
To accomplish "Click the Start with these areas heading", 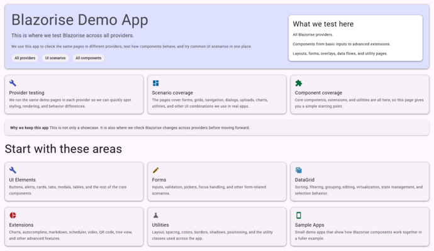I will click(64, 149).
